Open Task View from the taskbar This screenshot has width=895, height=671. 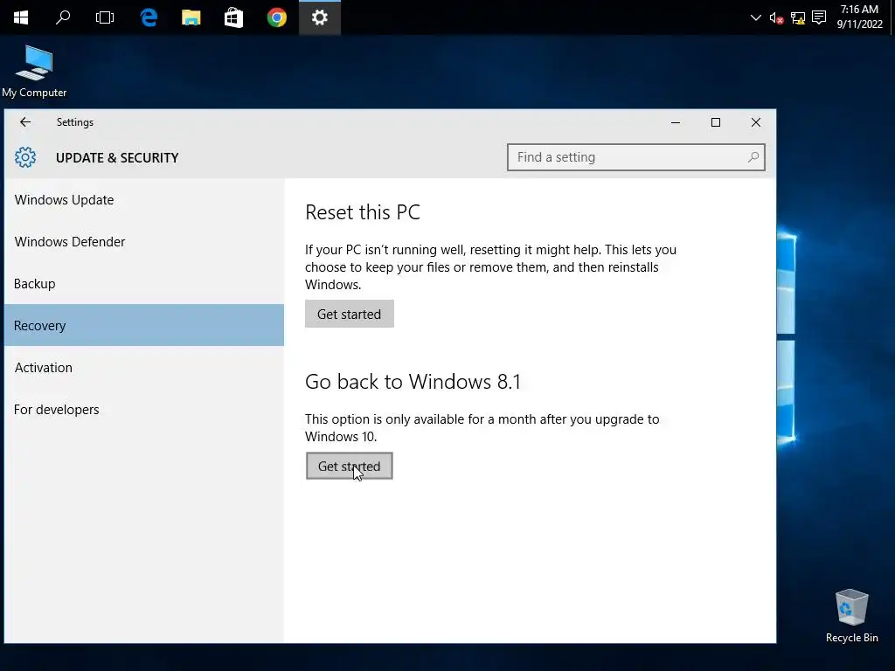click(x=105, y=17)
